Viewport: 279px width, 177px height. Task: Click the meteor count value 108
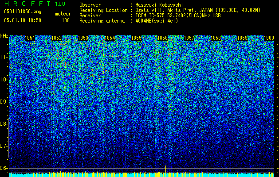click(x=66, y=20)
